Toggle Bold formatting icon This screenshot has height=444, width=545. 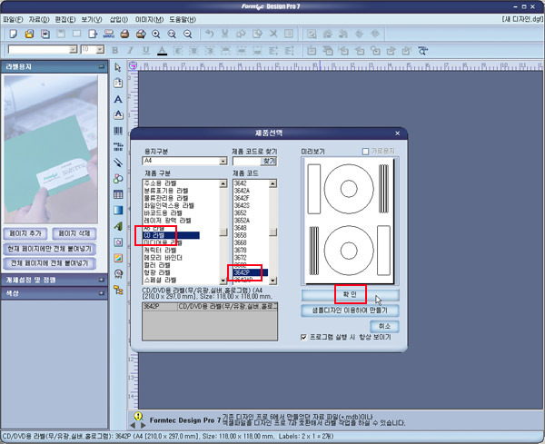click(x=114, y=51)
